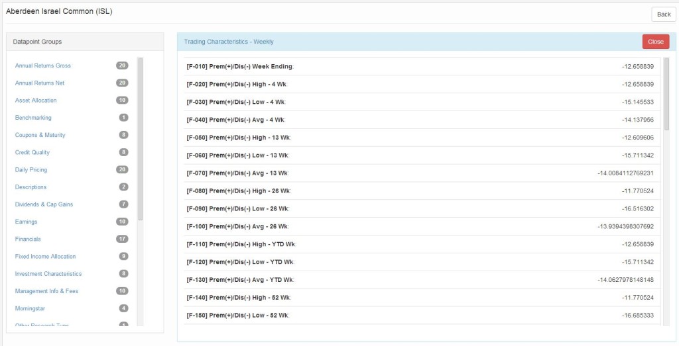Open Management Info & Fees group

47,291
